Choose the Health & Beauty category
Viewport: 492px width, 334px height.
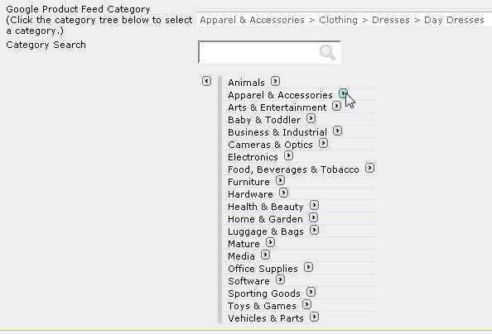pos(265,207)
